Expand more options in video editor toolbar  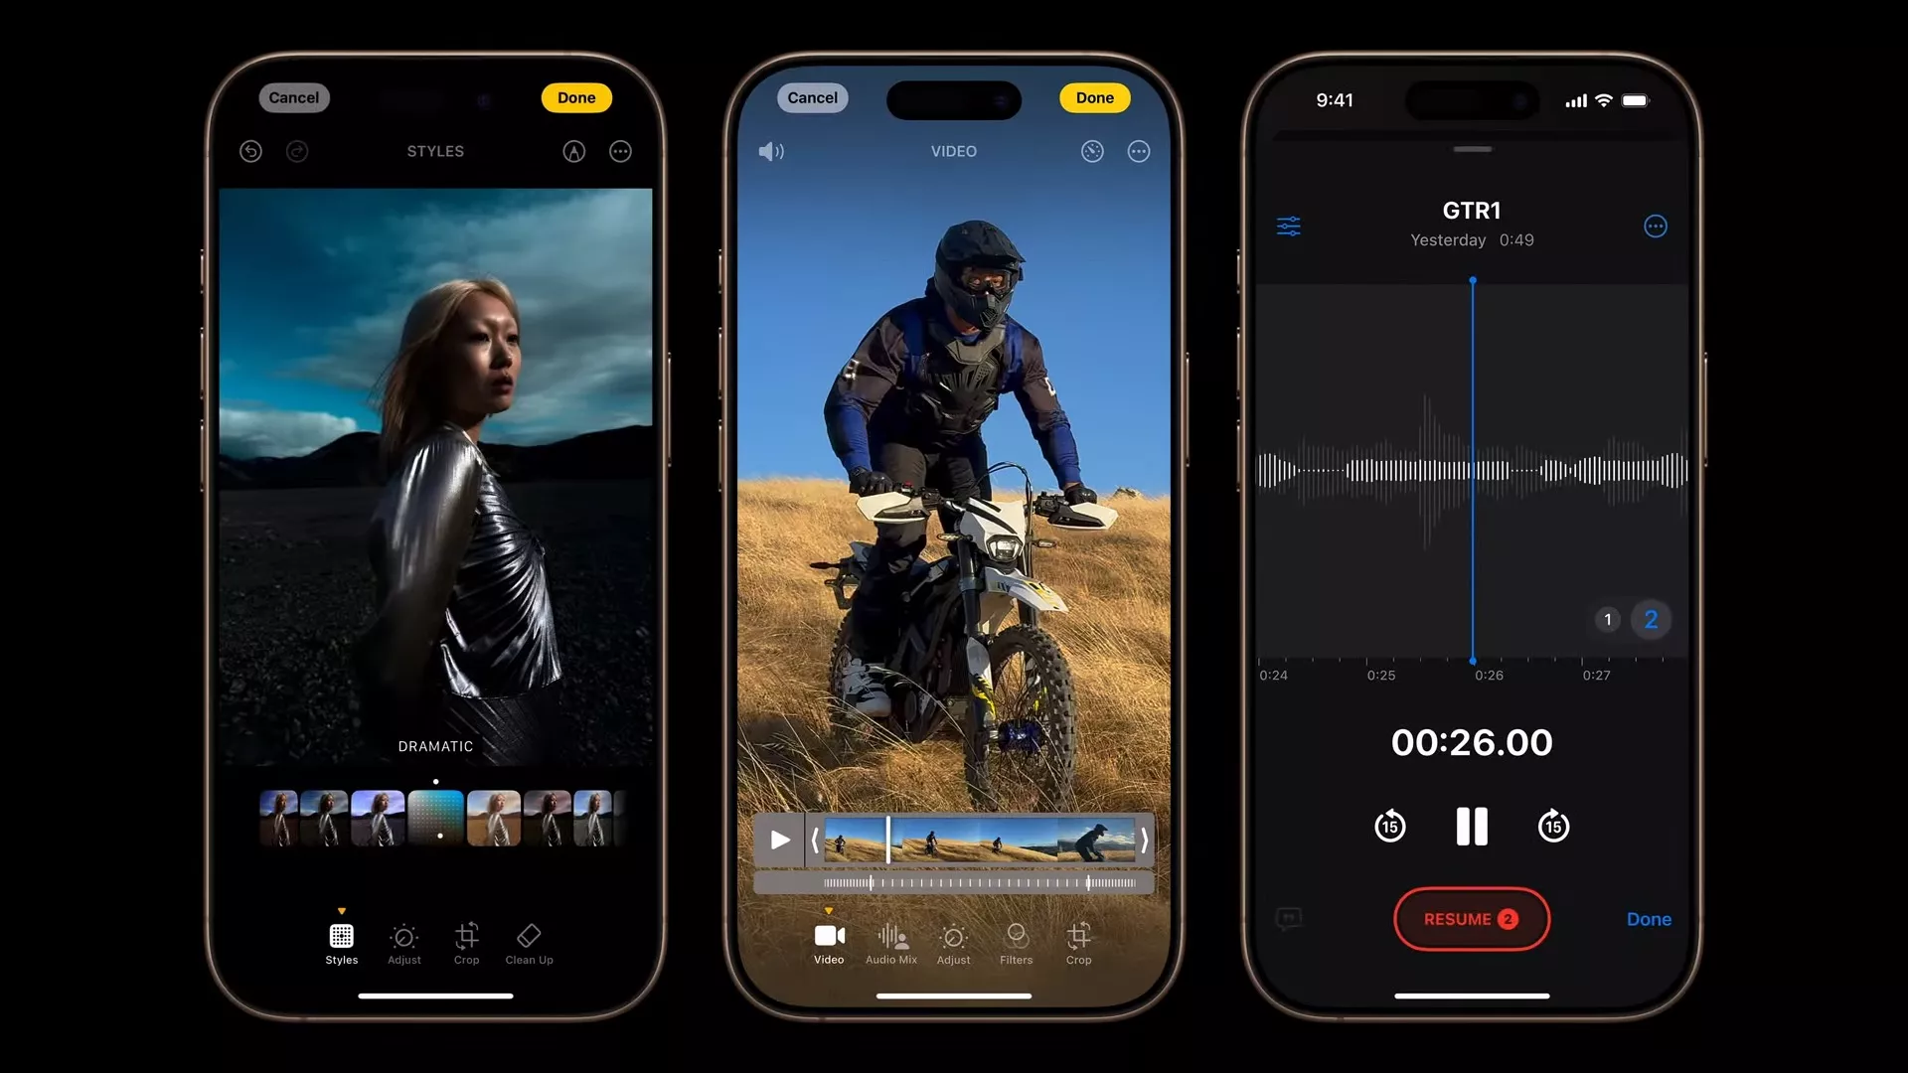tap(1139, 151)
